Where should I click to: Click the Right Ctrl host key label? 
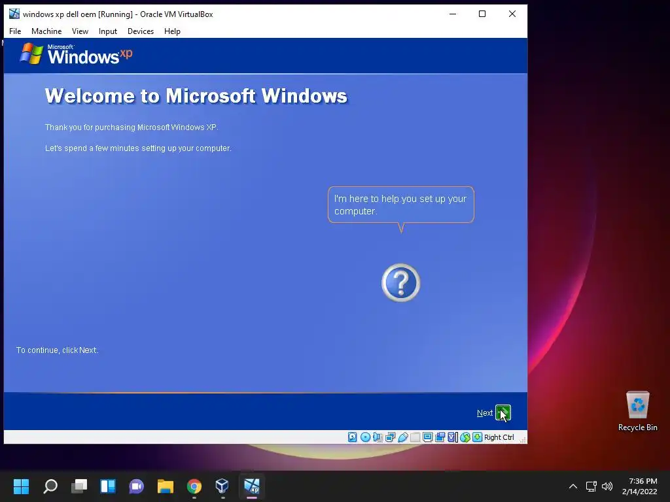tap(499, 437)
